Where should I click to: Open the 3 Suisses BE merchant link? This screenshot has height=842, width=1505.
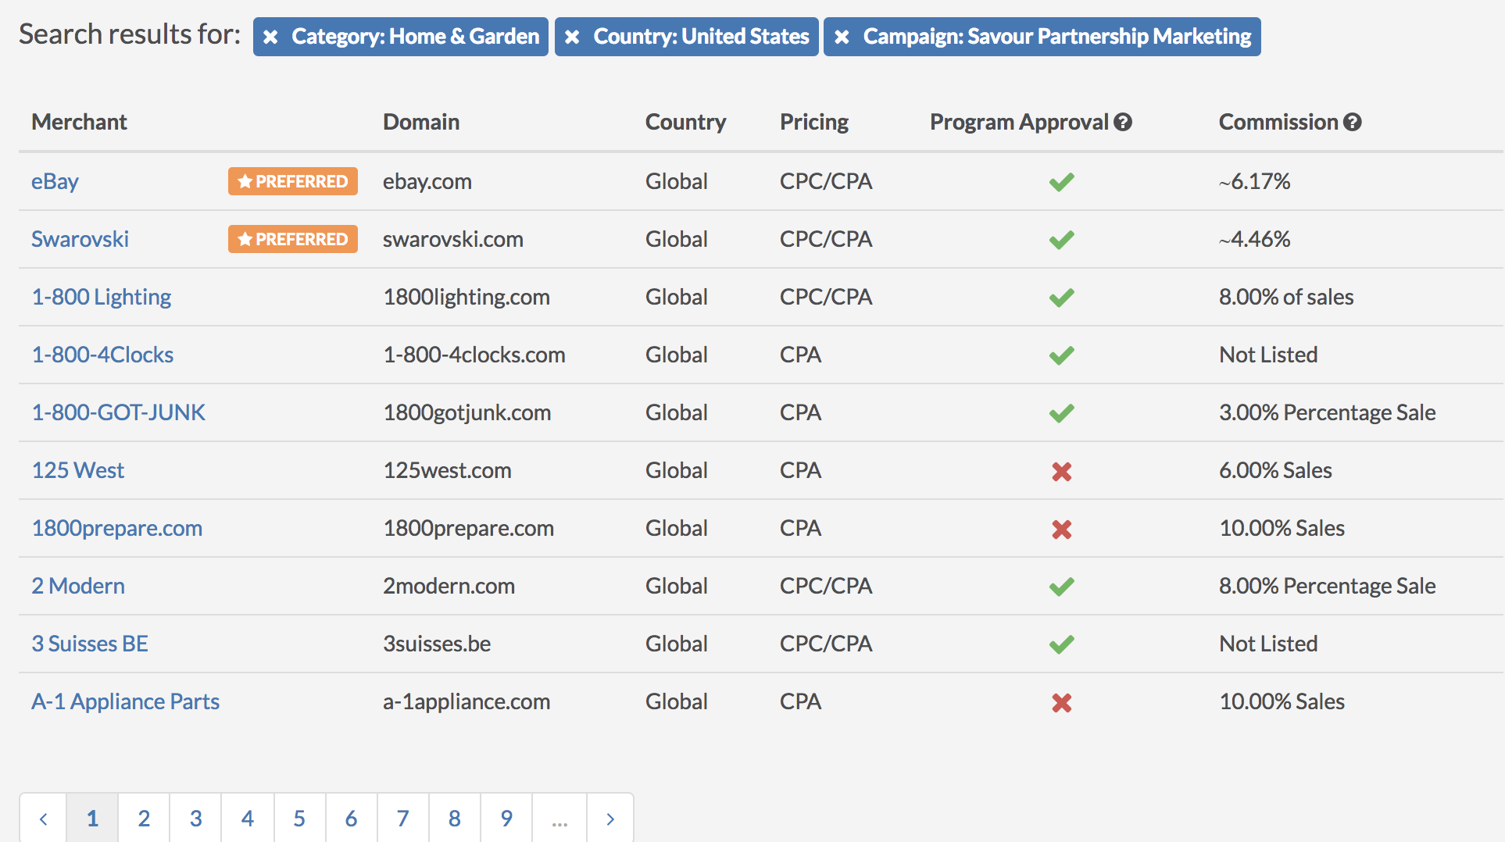pos(90,644)
